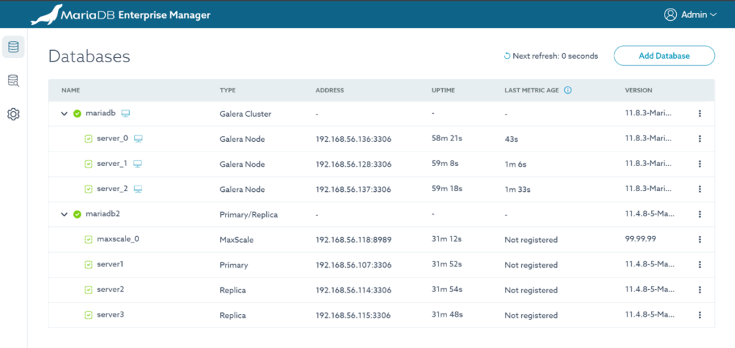Click green status icon of mariadb
The height and width of the screenshot is (348, 735).
click(x=78, y=114)
